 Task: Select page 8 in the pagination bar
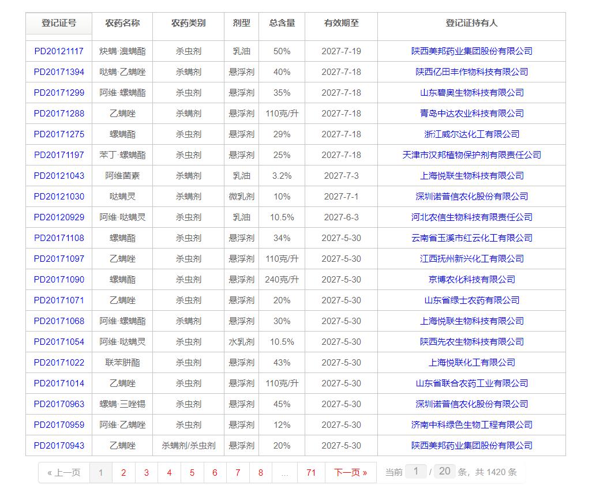coord(261,472)
